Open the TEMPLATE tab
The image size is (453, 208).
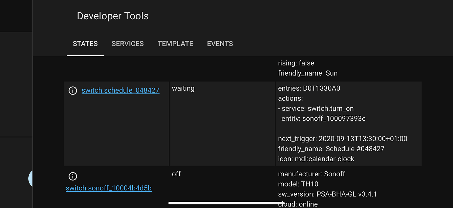tap(175, 43)
